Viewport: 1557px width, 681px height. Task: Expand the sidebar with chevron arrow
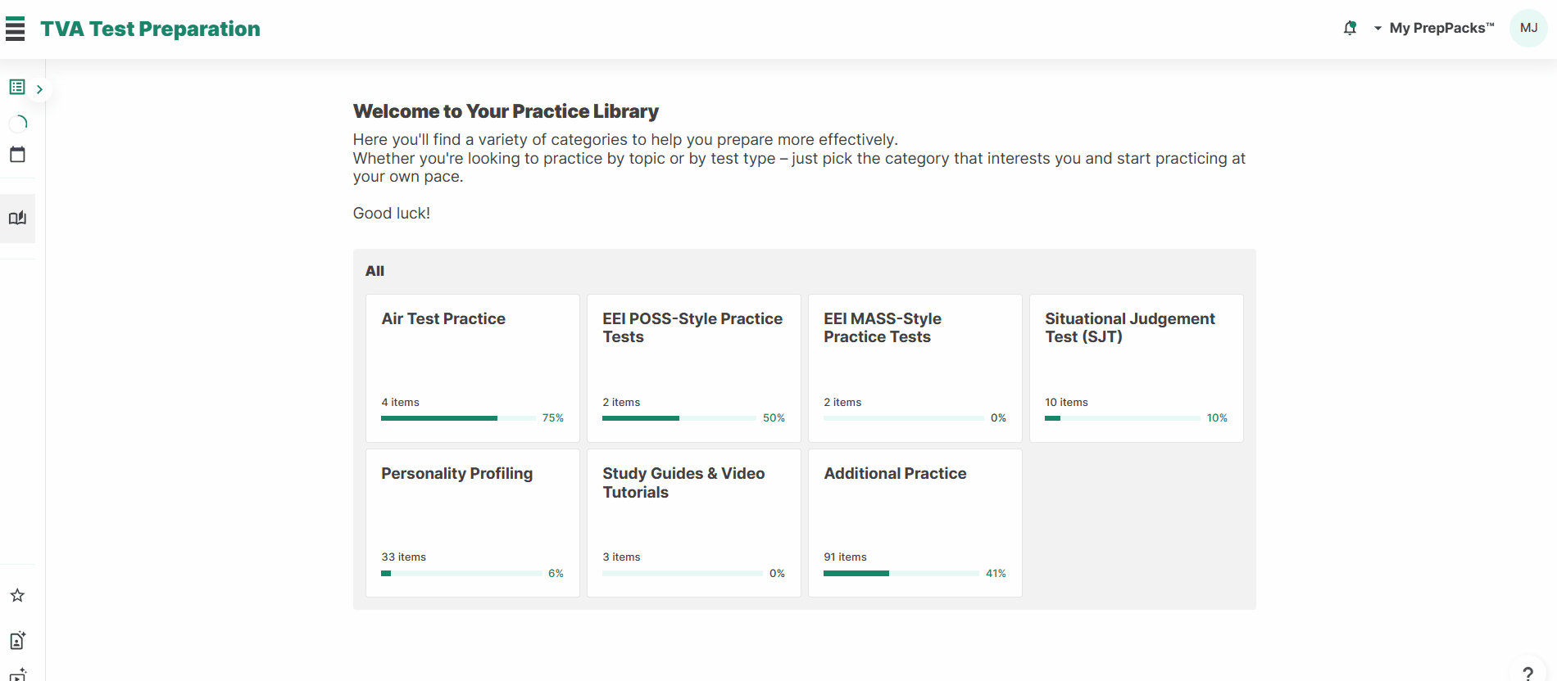coord(39,89)
